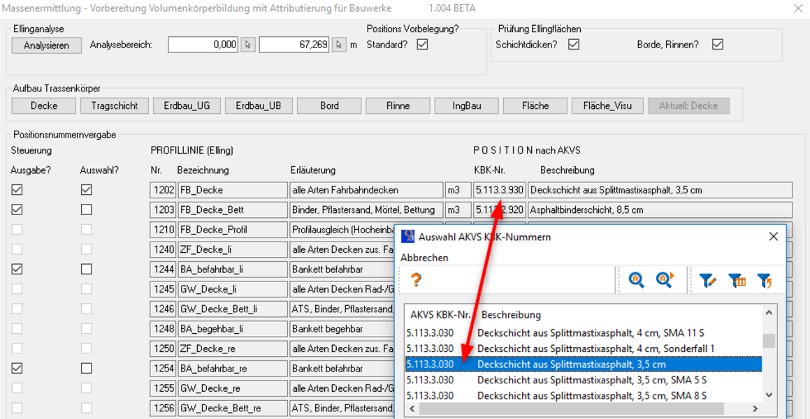Select the IngBau button

point(466,106)
